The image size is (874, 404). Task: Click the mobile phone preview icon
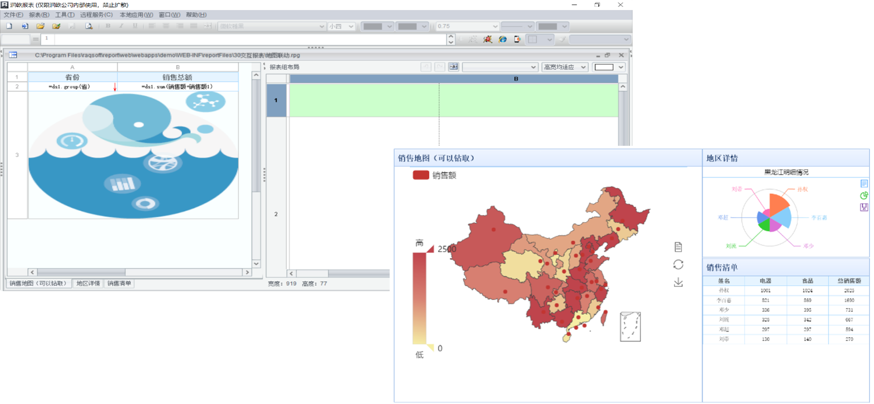(517, 39)
